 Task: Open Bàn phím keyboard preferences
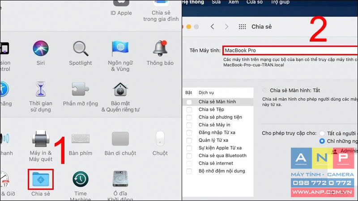coord(81,138)
